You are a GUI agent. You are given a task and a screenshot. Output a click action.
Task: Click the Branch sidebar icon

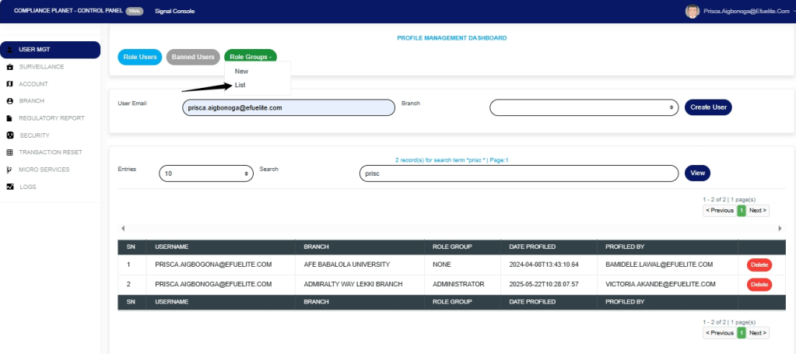pos(9,101)
